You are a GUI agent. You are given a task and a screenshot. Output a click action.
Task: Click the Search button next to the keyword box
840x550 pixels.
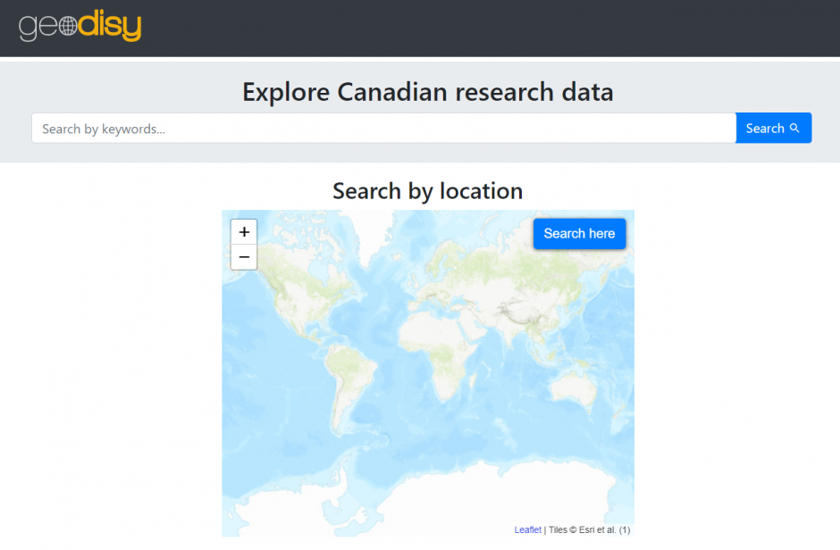773,128
